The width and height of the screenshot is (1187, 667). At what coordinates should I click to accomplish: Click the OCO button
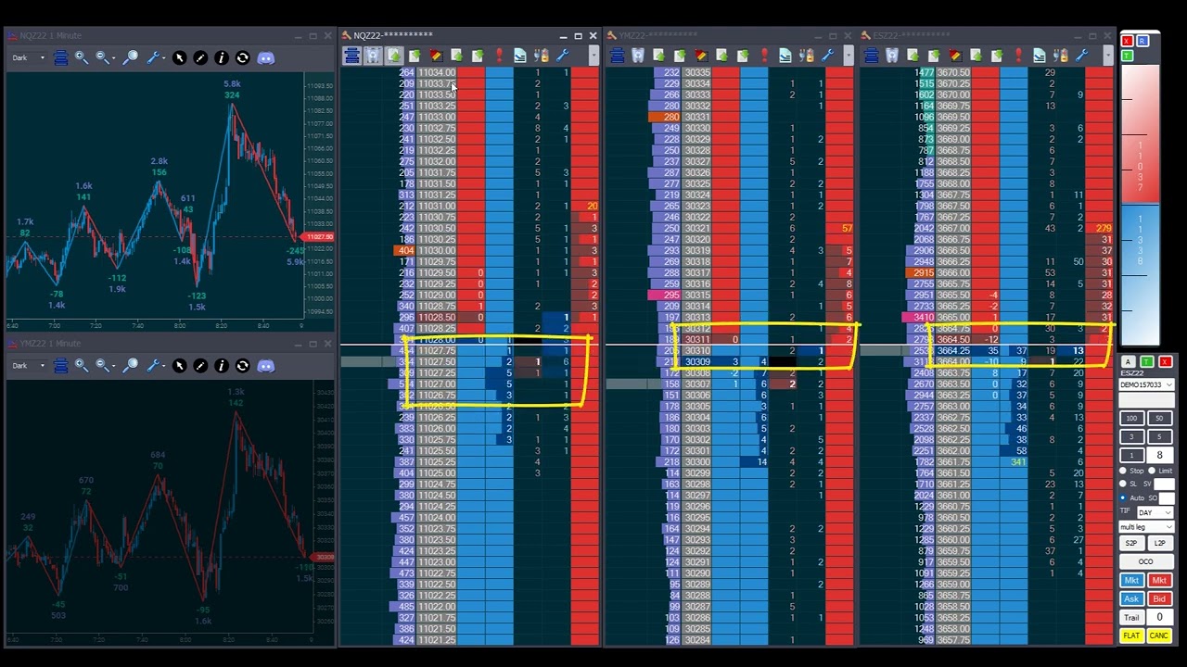(x=1147, y=561)
